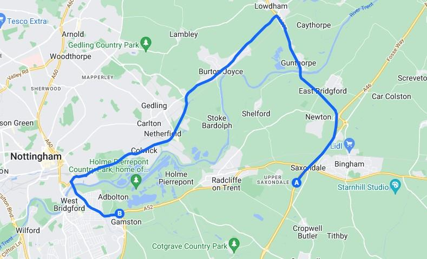Select the Stoke Bardolph village label
Screen dimensions: 427x259
217,122
